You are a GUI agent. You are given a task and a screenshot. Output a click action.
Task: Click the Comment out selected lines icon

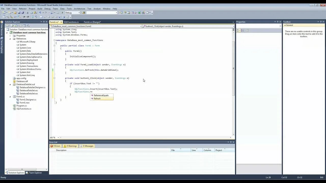33,17
